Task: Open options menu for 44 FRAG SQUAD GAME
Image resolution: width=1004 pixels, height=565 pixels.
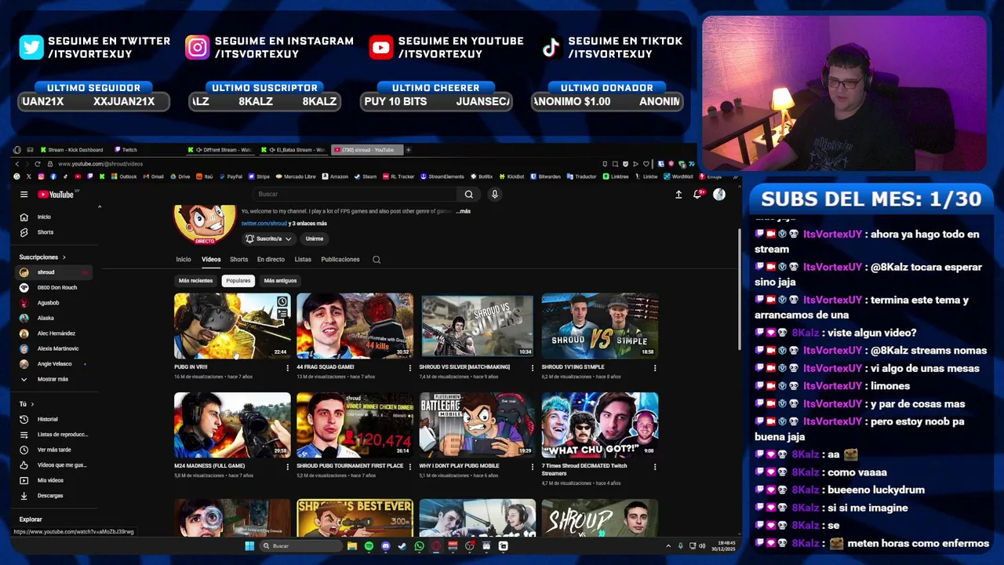Action: tap(409, 367)
